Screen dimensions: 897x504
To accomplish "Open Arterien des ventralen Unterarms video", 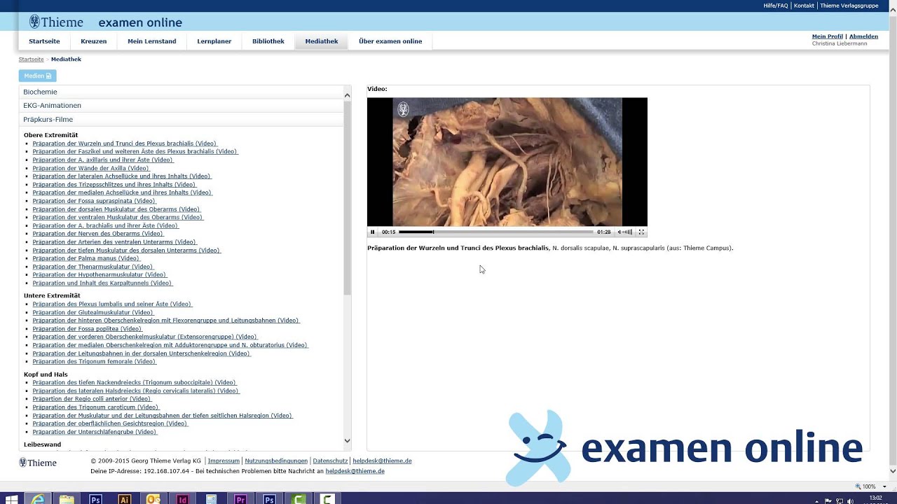I will coord(114,242).
